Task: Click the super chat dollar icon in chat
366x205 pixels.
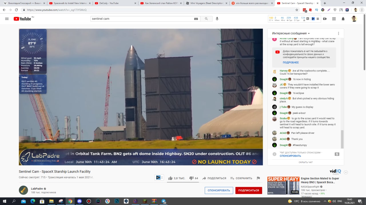Action: tap(337, 154)
